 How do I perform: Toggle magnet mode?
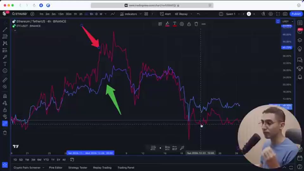point(5,96)
